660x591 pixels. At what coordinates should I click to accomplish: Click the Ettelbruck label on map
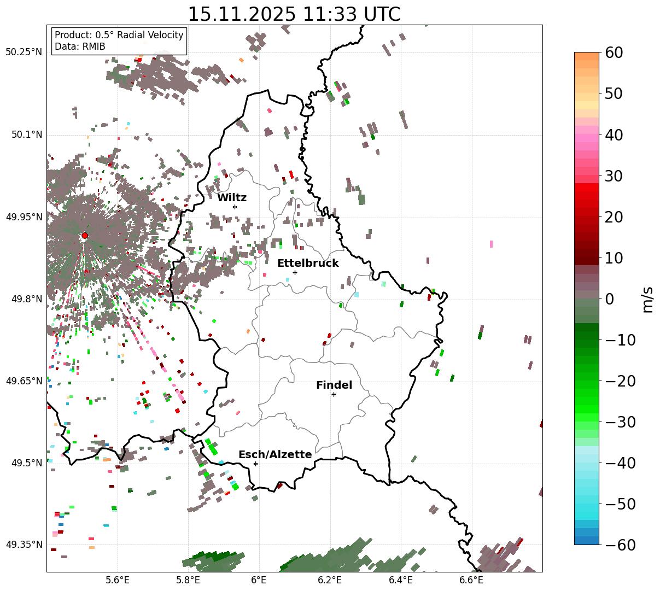[x=308, y=264]
